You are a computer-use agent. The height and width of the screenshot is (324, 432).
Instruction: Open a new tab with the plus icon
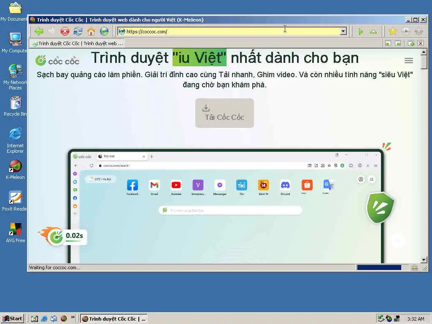(411, 43)
